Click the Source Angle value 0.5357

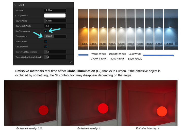(x=55, y=21)
